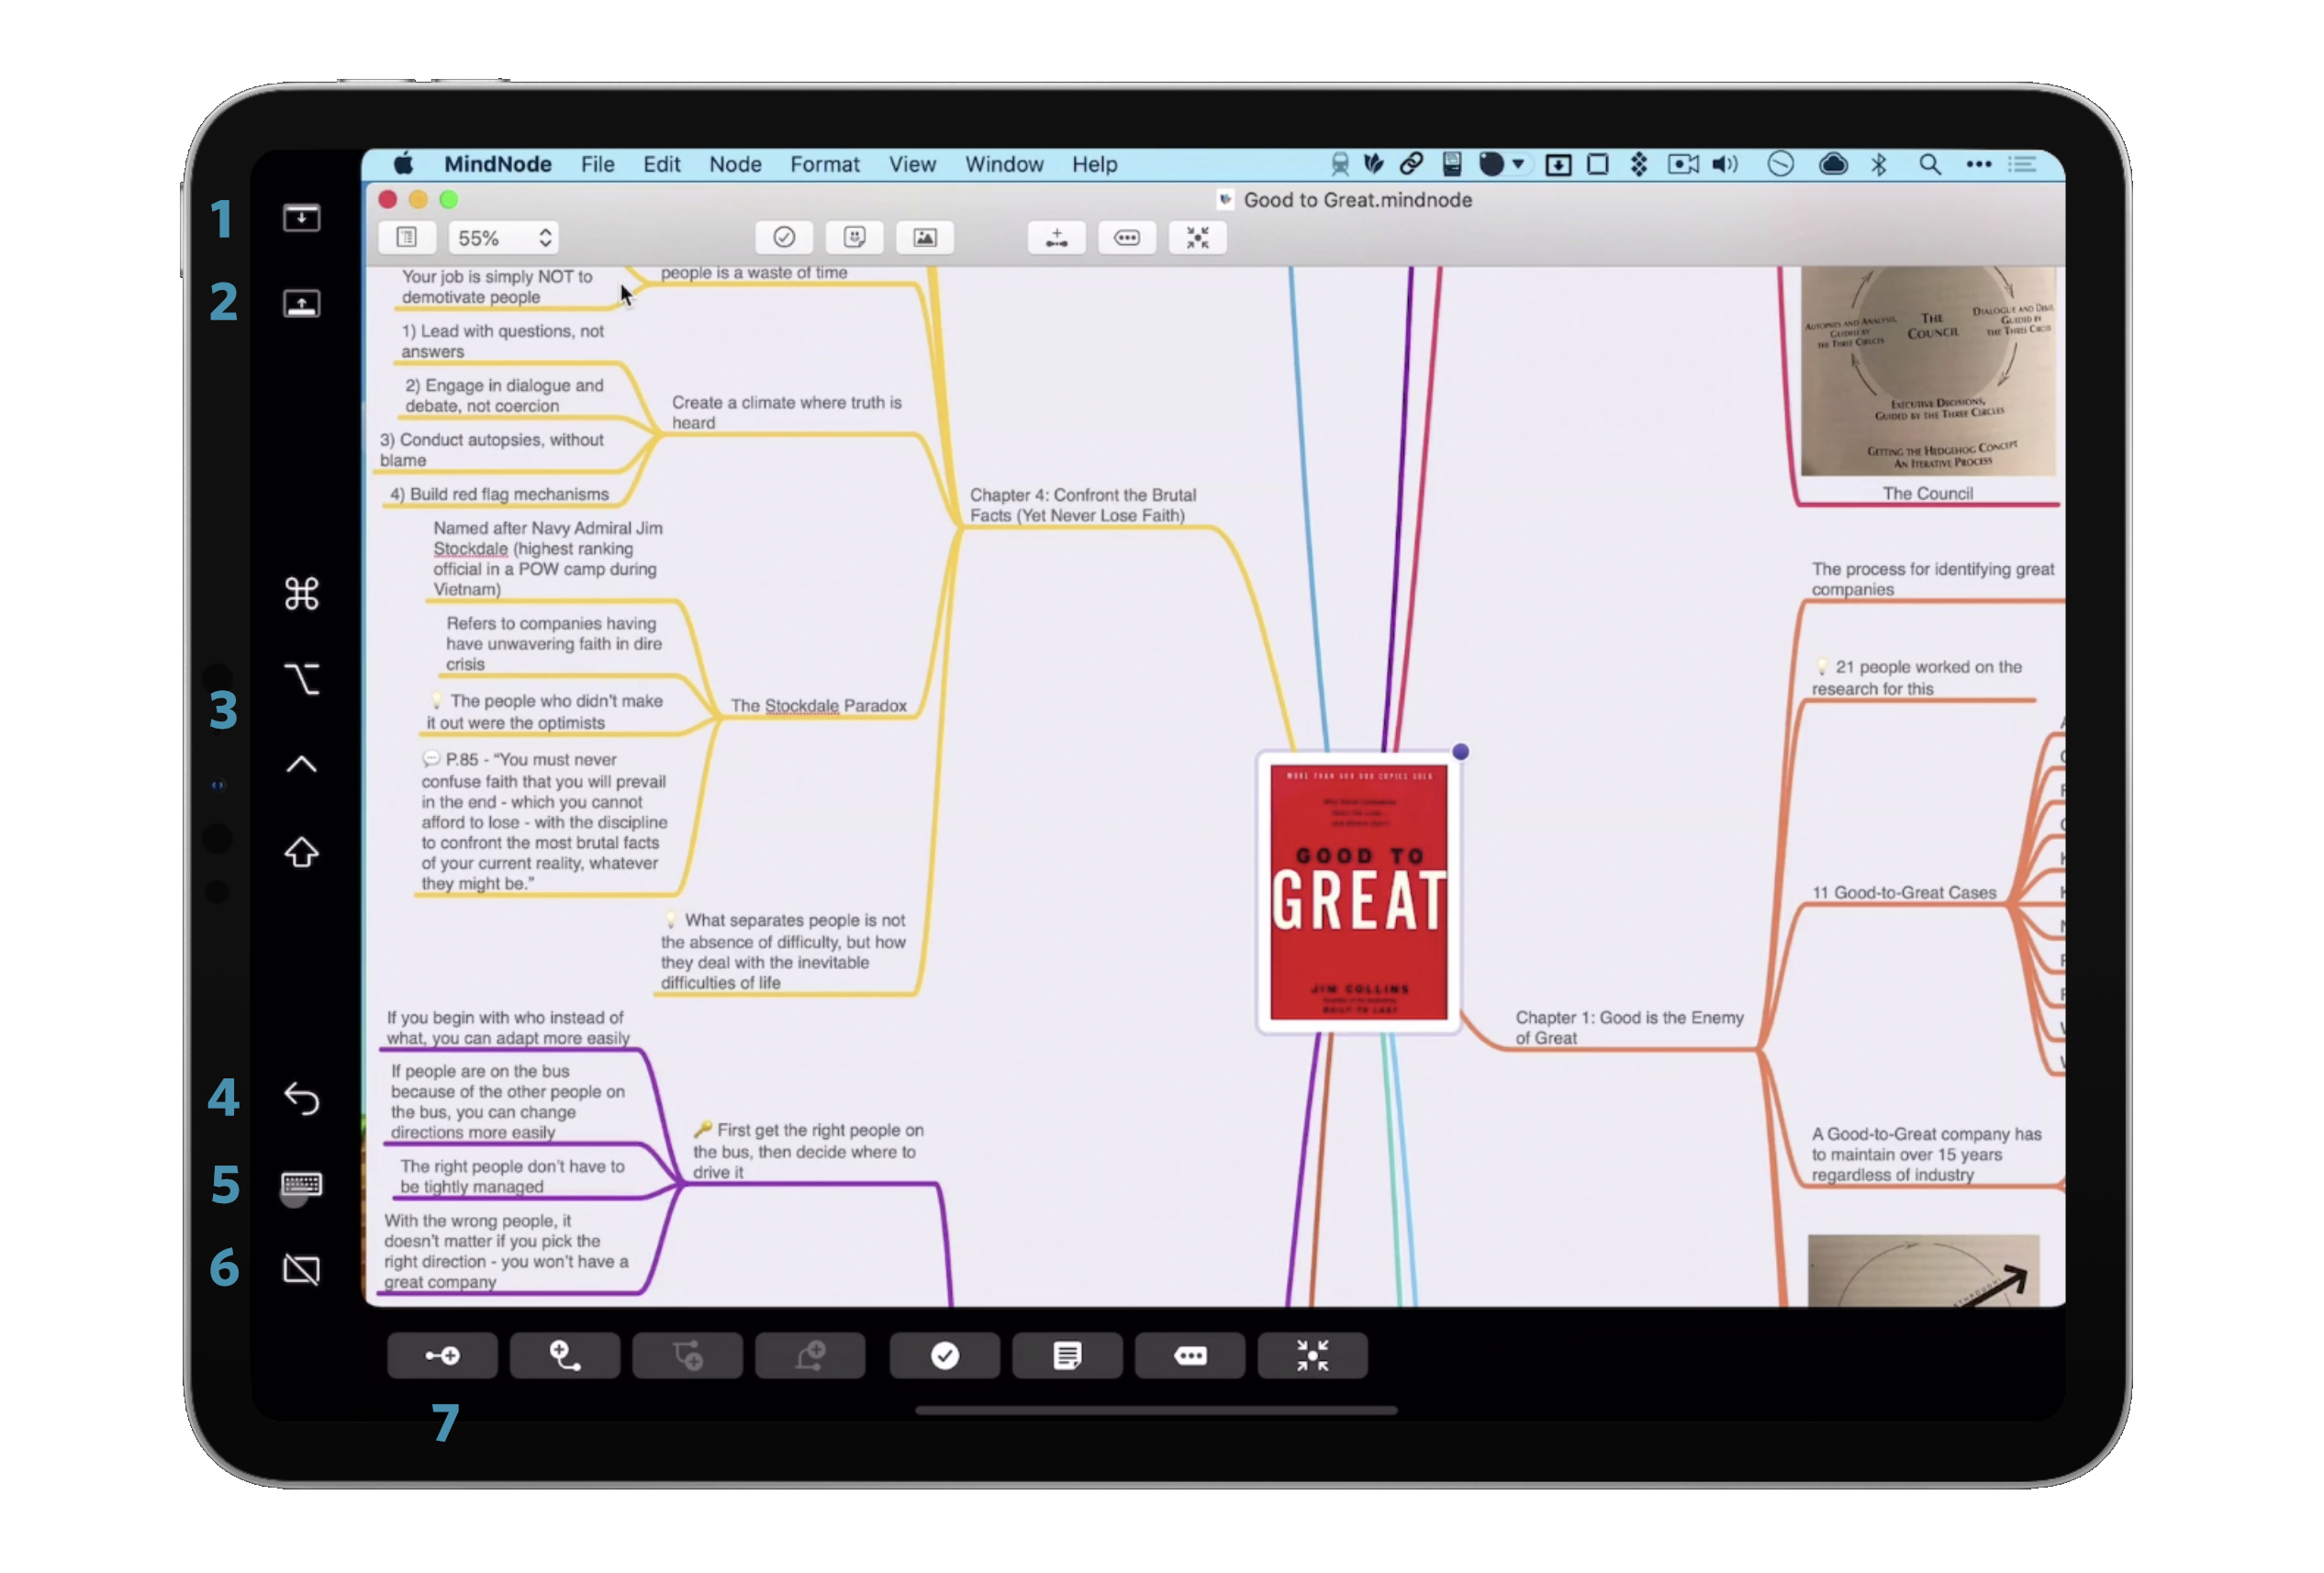Select node '4) Build red flag mechanisms'
Screen dimensions: 2324x1573
point(499,494)
